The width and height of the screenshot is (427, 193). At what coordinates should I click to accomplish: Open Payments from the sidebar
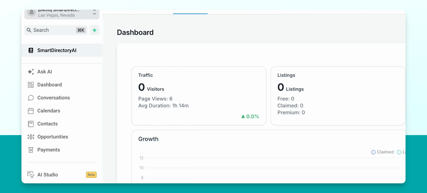62,150
